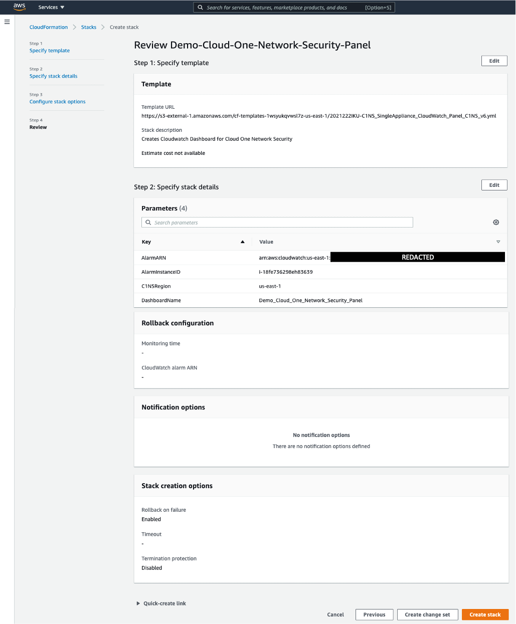
Task: Go to CloudFormation breadcrumb
Action: coord(49,27)
